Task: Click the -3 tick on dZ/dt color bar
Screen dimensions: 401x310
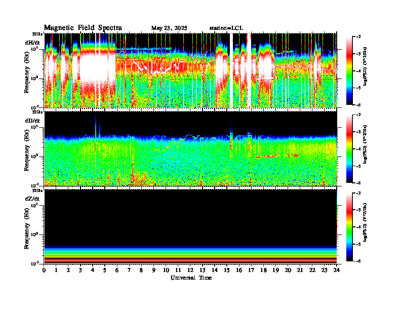Action: pyautogui.click(x=358, y=210)
